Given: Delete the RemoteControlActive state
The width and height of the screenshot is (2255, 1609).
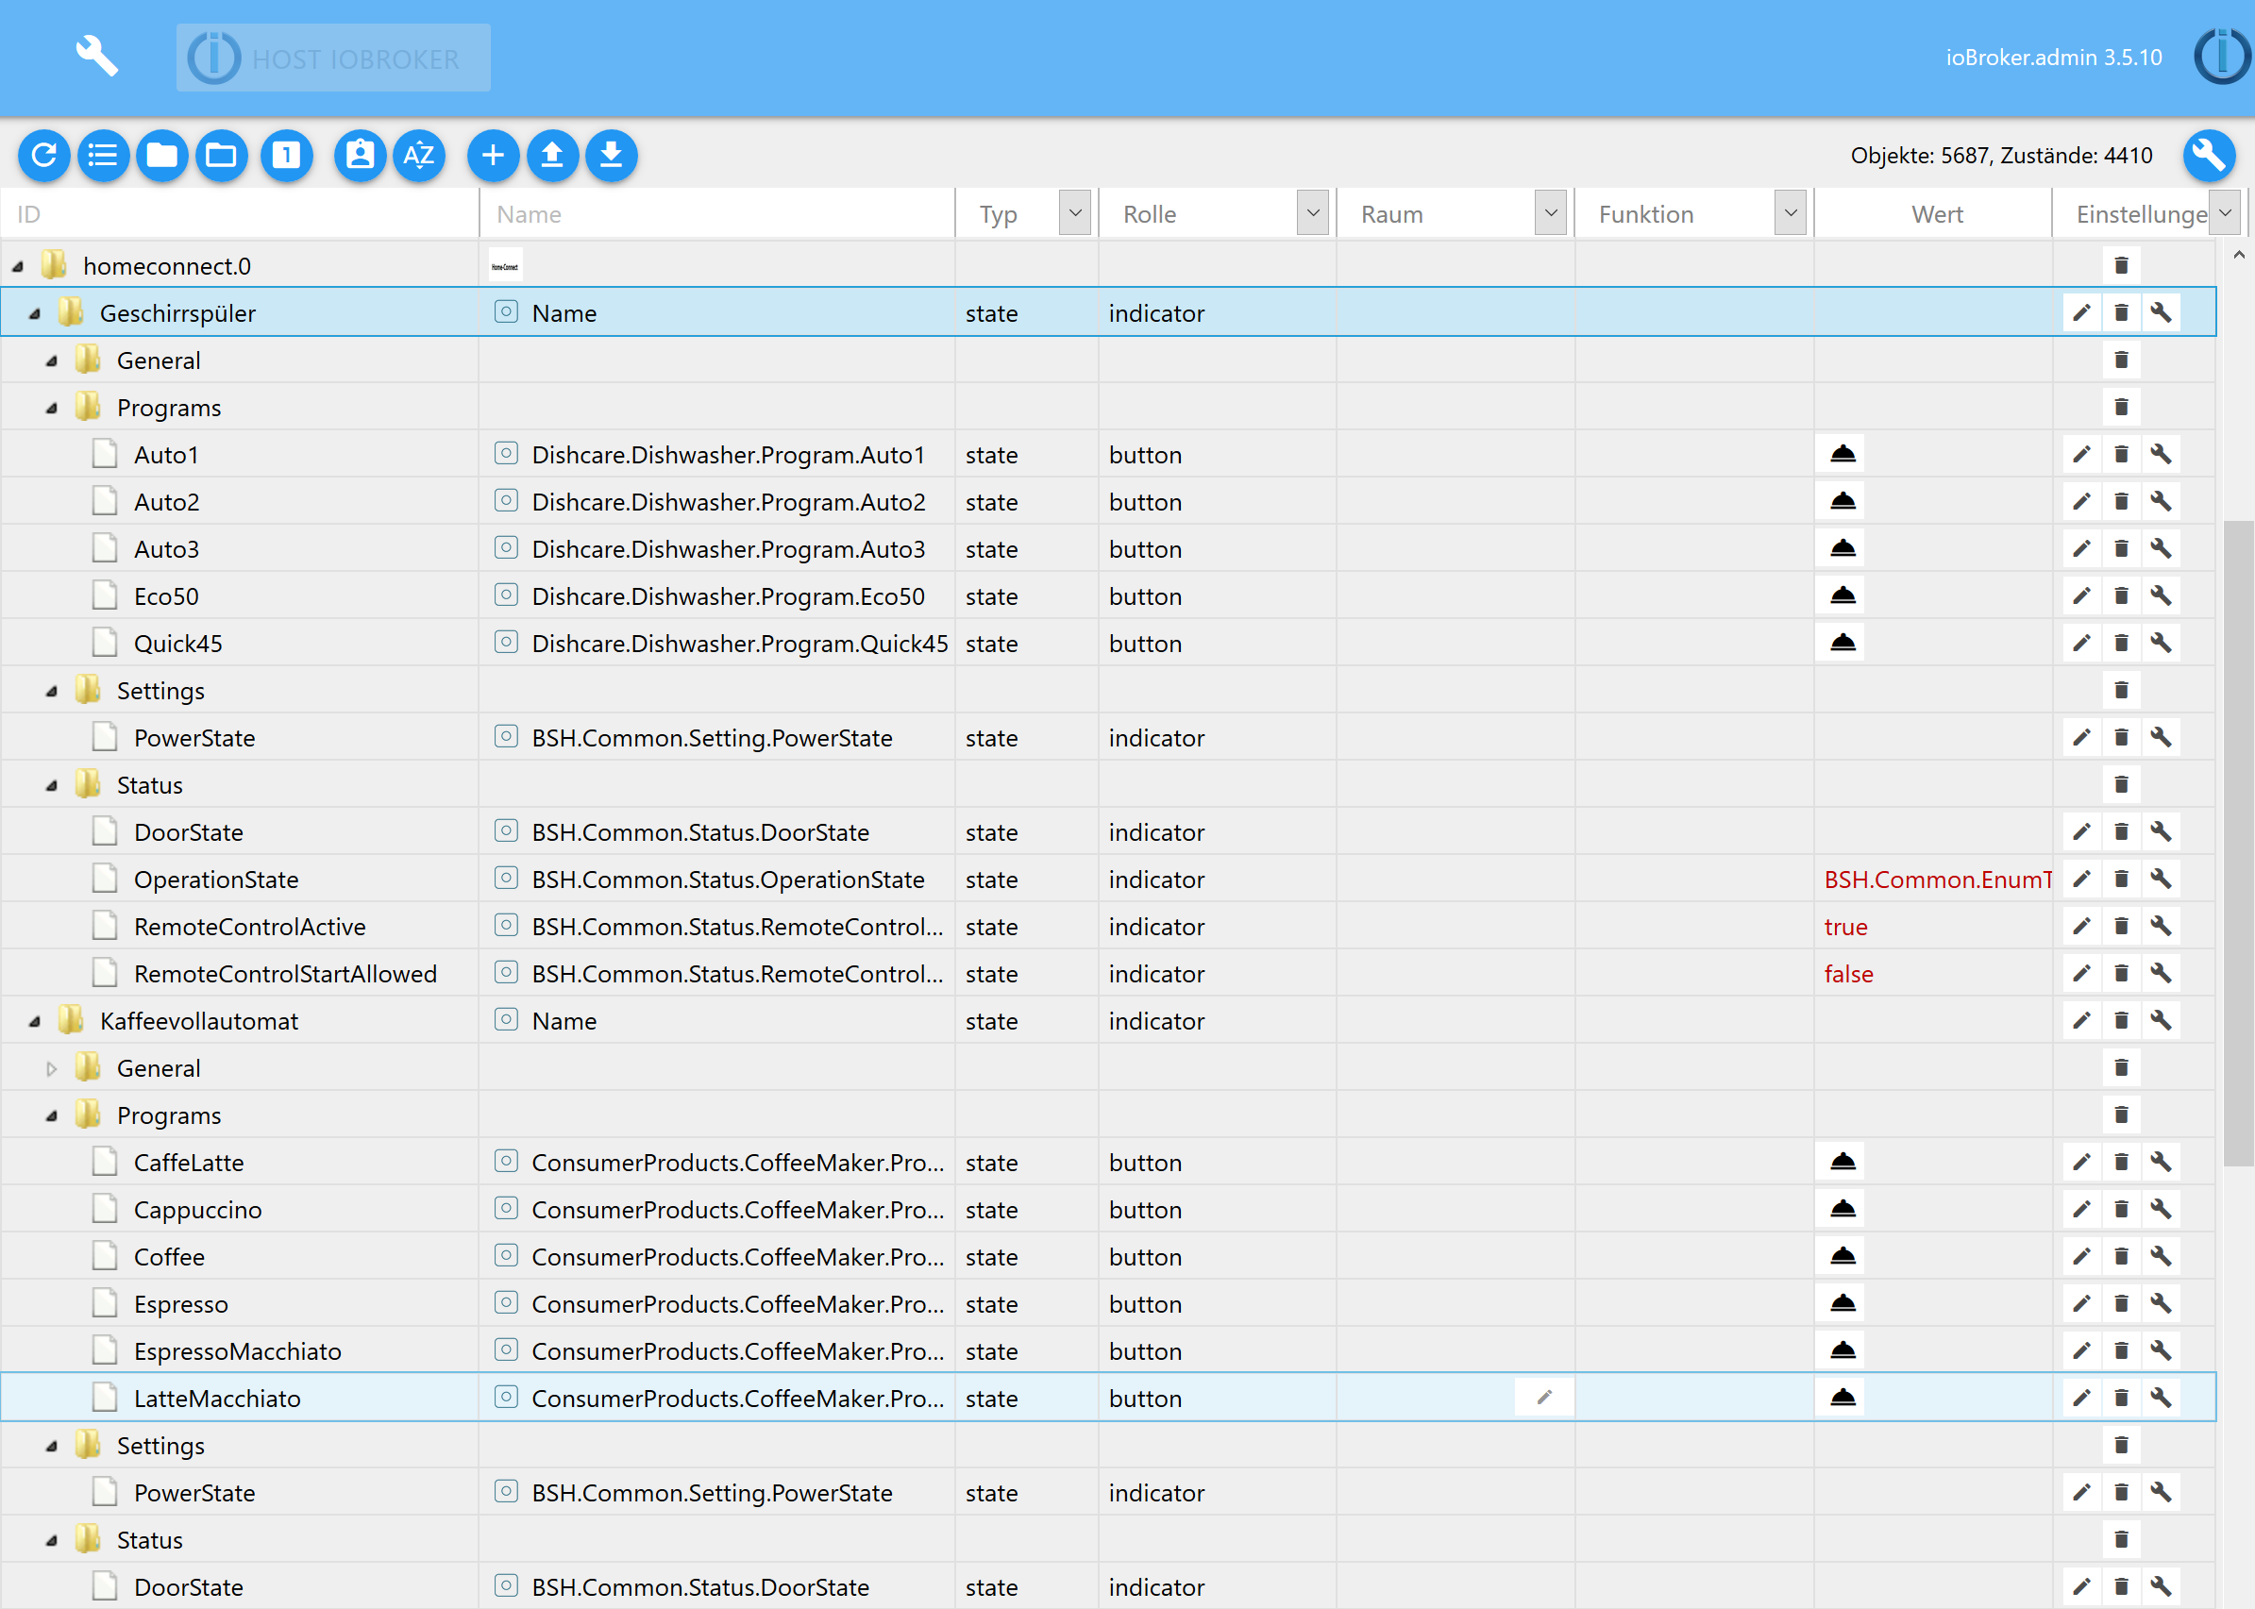Looking at the screenshot, I should pyautogui.click(x=2121, y=927).
